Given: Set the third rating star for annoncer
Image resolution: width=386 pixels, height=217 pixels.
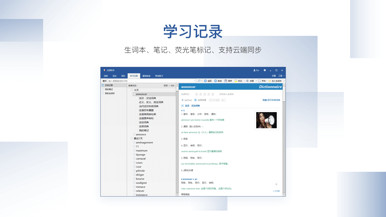Looking at the screenshot, I should [x=205, y=94].
